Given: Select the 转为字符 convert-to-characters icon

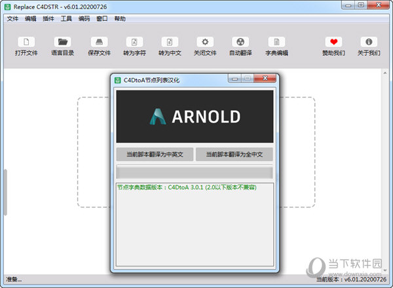Looking at the screenshot, I should pyautogui.click(x=134, y=42).
